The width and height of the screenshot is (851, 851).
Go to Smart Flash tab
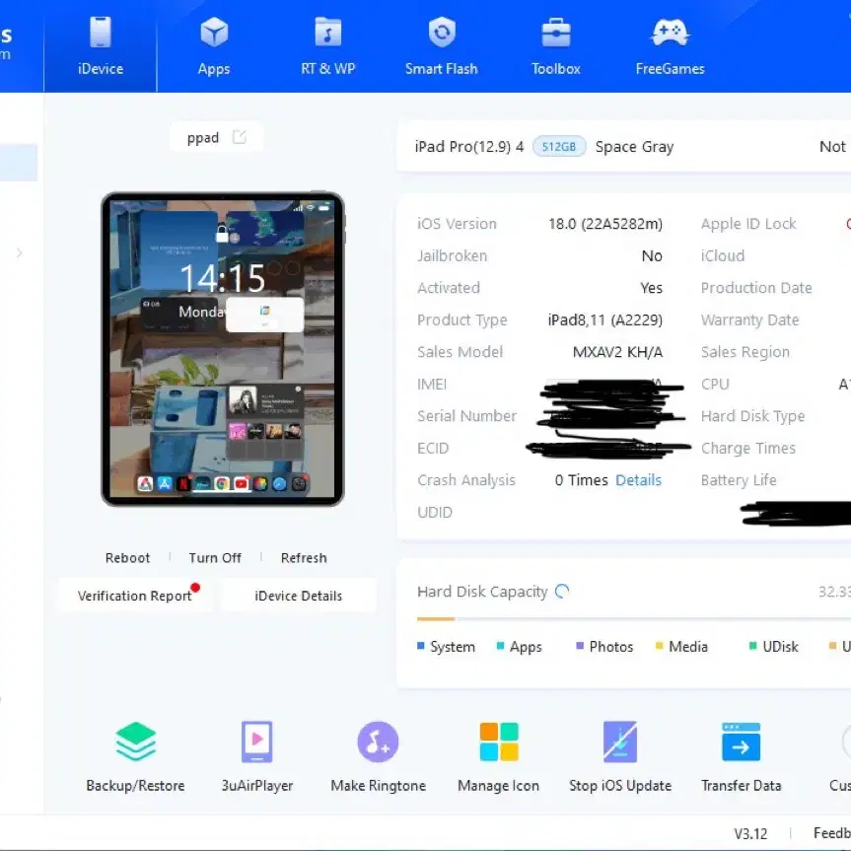pyautogui.click(x=441, y=46)
